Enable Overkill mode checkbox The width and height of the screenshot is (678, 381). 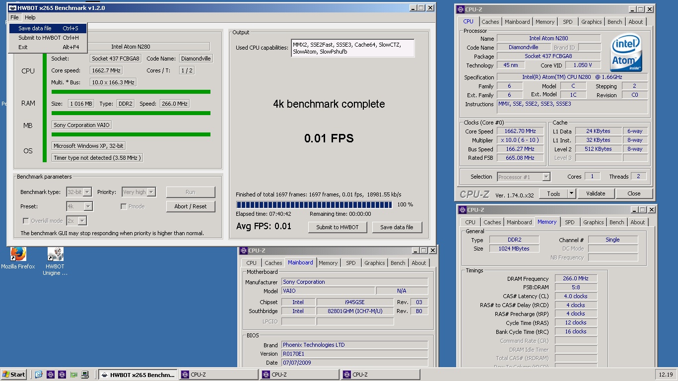coord(26,221)
